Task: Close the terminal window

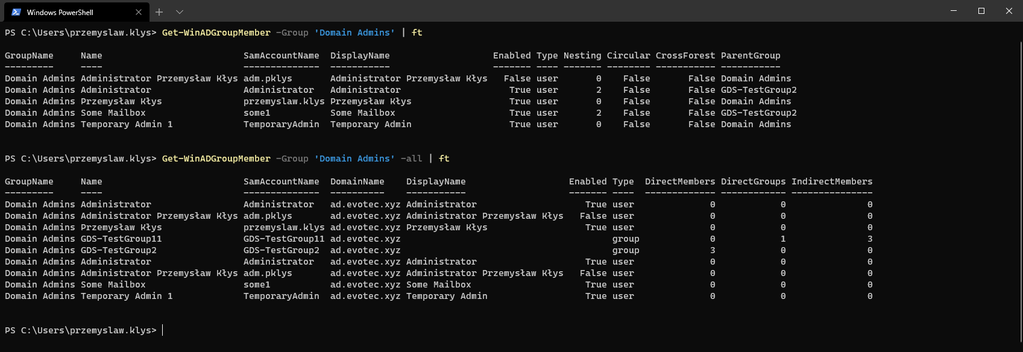Action: (x=1009, y=11)
